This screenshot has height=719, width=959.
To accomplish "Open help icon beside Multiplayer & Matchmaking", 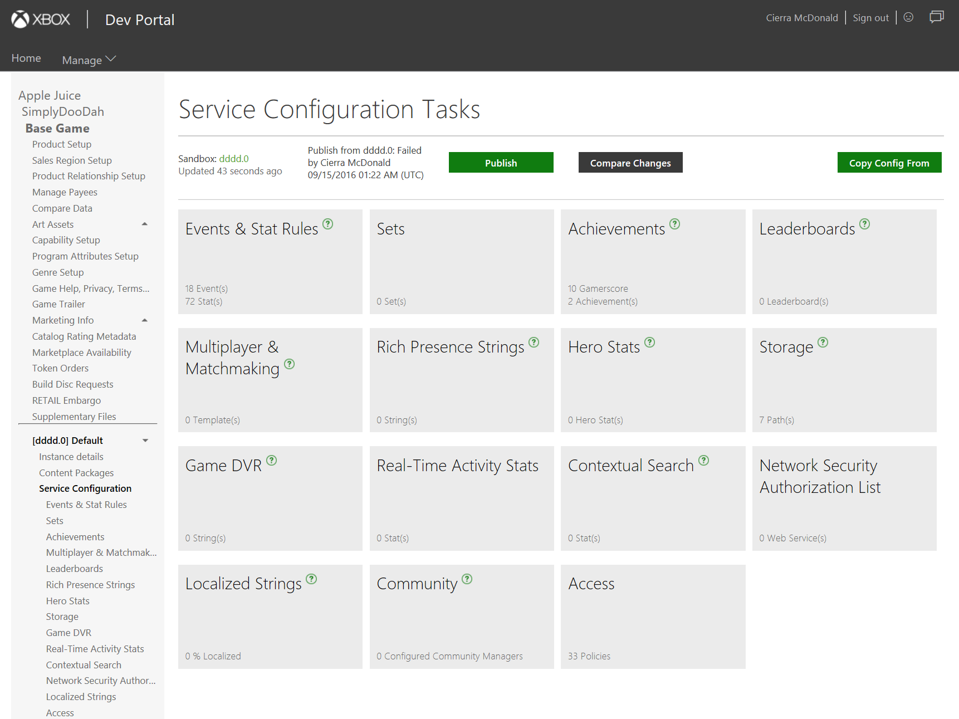I will point(290,364).
